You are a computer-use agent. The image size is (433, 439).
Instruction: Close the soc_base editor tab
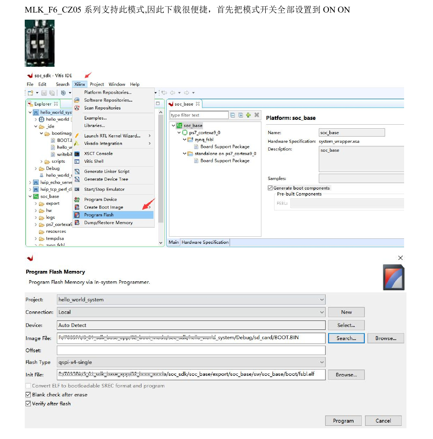(x=198, y=104)
